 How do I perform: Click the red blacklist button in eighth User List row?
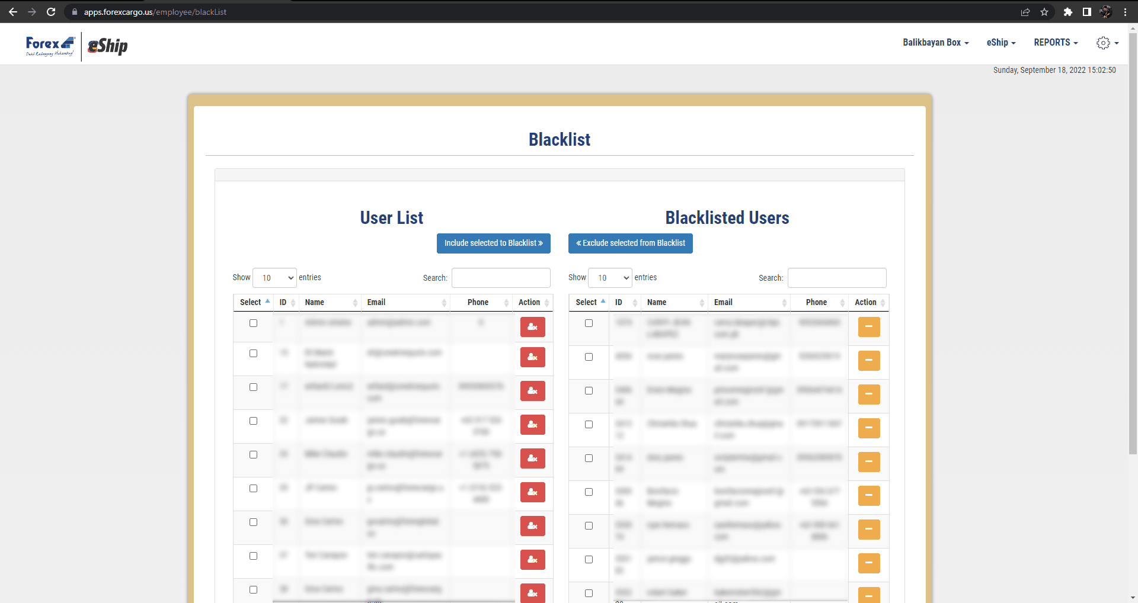click(532, 560)
